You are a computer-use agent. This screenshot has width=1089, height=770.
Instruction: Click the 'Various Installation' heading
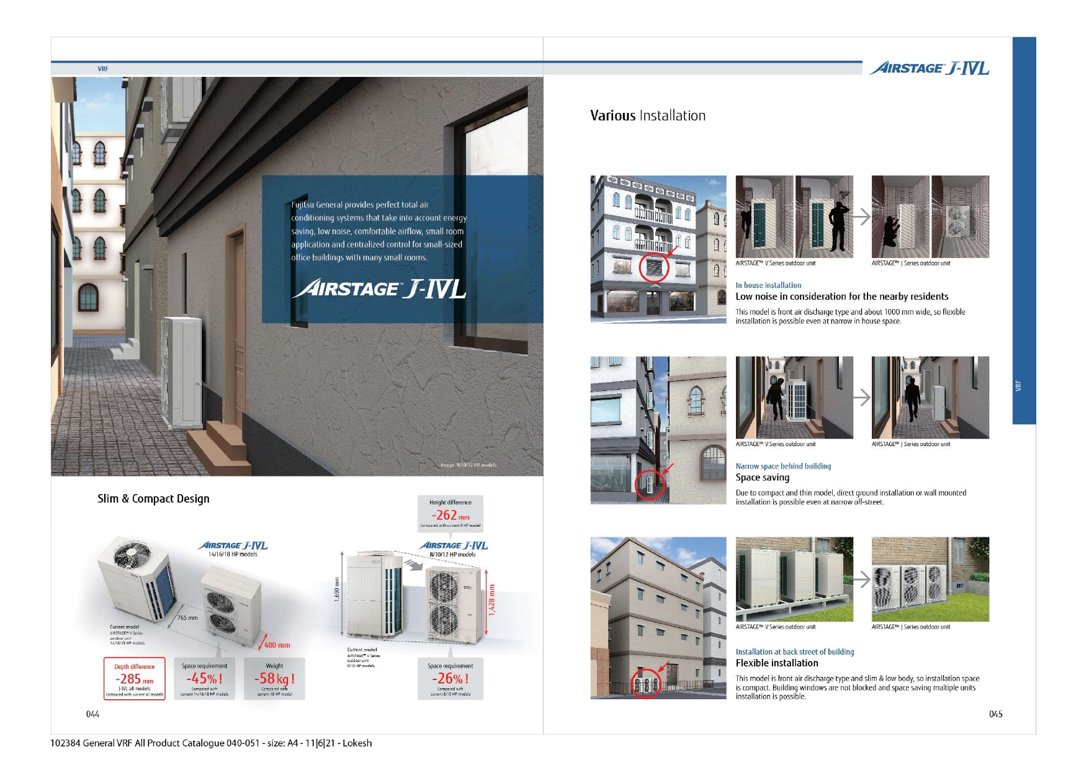[648, 115]
